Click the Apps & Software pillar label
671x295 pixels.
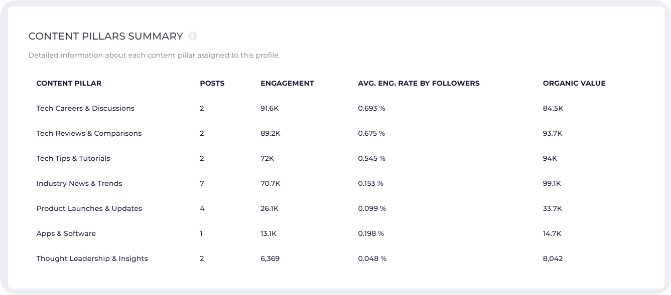pyautogui.click(x=65, y=233)
